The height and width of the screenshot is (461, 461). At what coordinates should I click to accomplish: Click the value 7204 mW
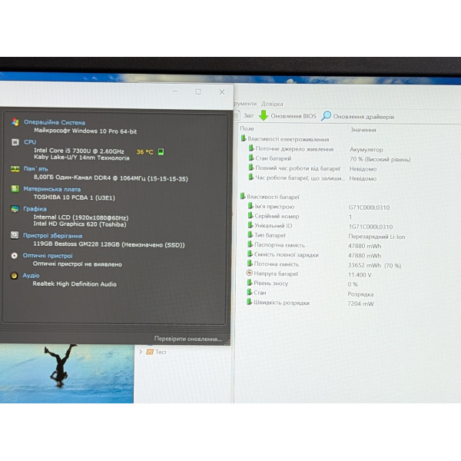[x=360, y=303]
